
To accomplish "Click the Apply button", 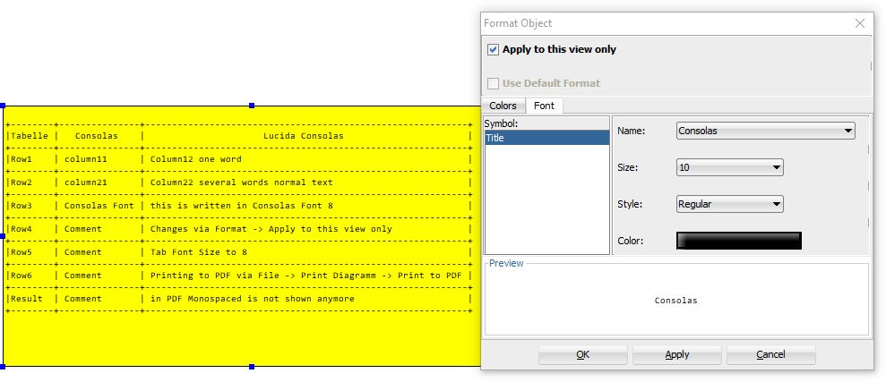I will click(x=677, y=354).
